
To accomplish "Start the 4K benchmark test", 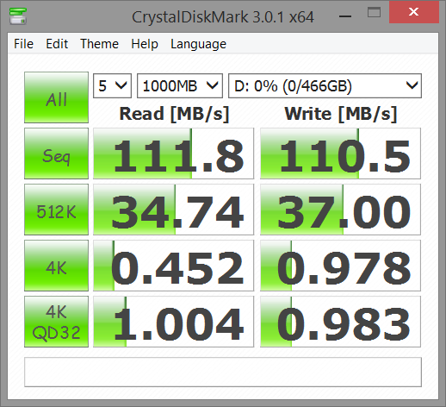I will (x=56, y=266).
